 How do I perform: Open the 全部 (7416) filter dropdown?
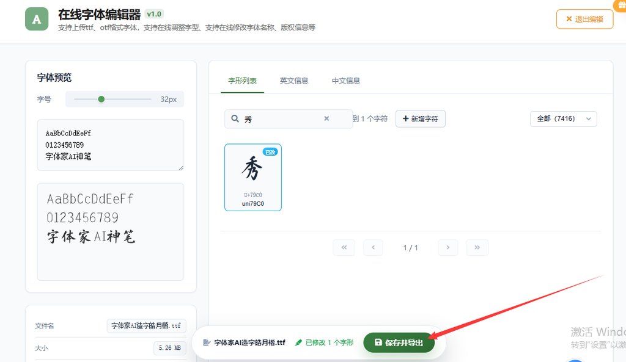coord(562,118)
